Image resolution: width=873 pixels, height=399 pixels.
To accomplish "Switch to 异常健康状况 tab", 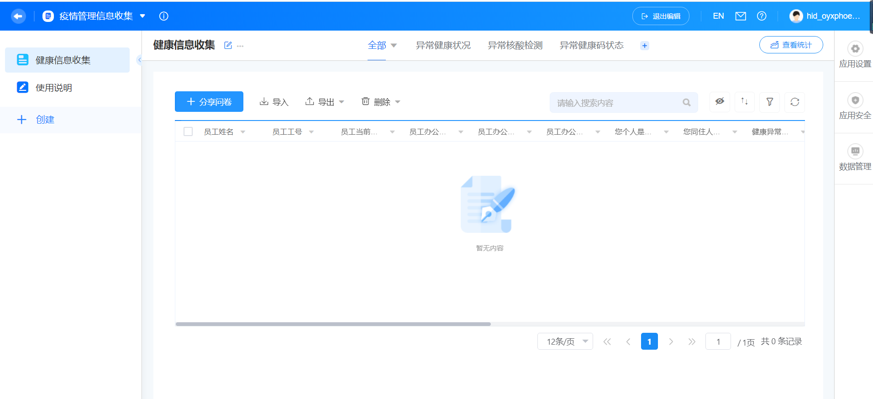I will [443, 46].
